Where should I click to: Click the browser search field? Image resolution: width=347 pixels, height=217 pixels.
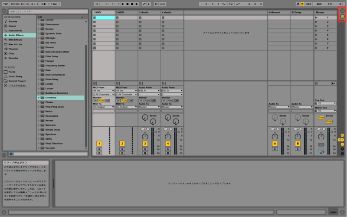48,11
